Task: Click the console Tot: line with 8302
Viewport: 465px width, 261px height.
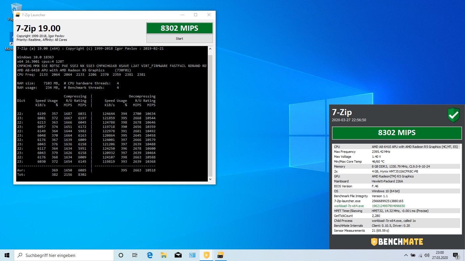Action: pyautogui.click(x=52, y=175)
